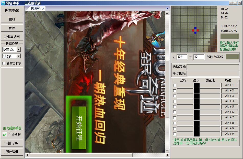The width and height of the screenshot is (243, 159).
Task: Click the Y coordinate input field
Action: point(199,57)
